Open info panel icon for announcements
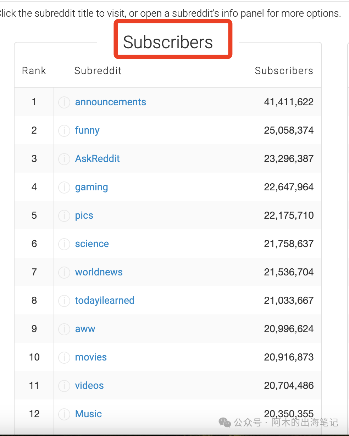Screen dimensions: 349x436 click(64, 102)
